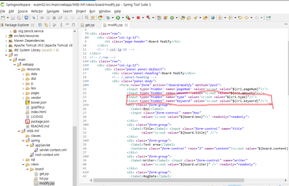Collapse the webapp folder

coord(15,64)
